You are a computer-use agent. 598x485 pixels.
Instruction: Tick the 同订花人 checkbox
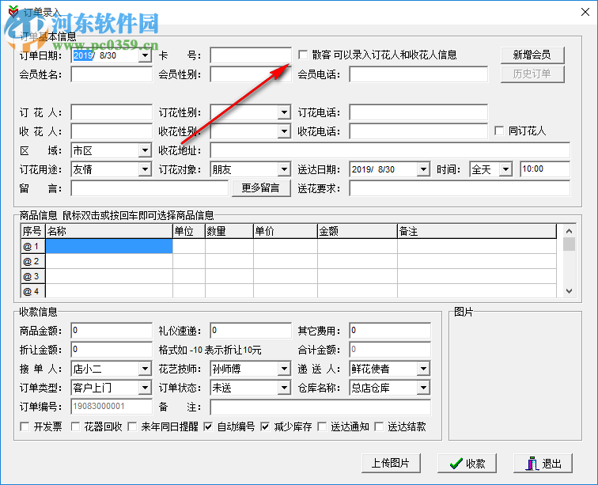click(499, 131)
